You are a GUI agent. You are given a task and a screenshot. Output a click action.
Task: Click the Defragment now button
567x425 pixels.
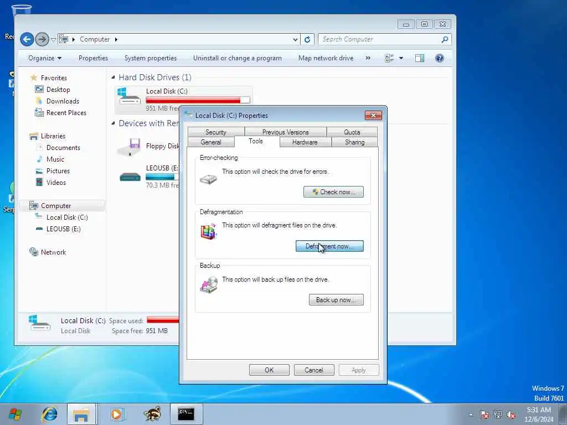point(329,246)
